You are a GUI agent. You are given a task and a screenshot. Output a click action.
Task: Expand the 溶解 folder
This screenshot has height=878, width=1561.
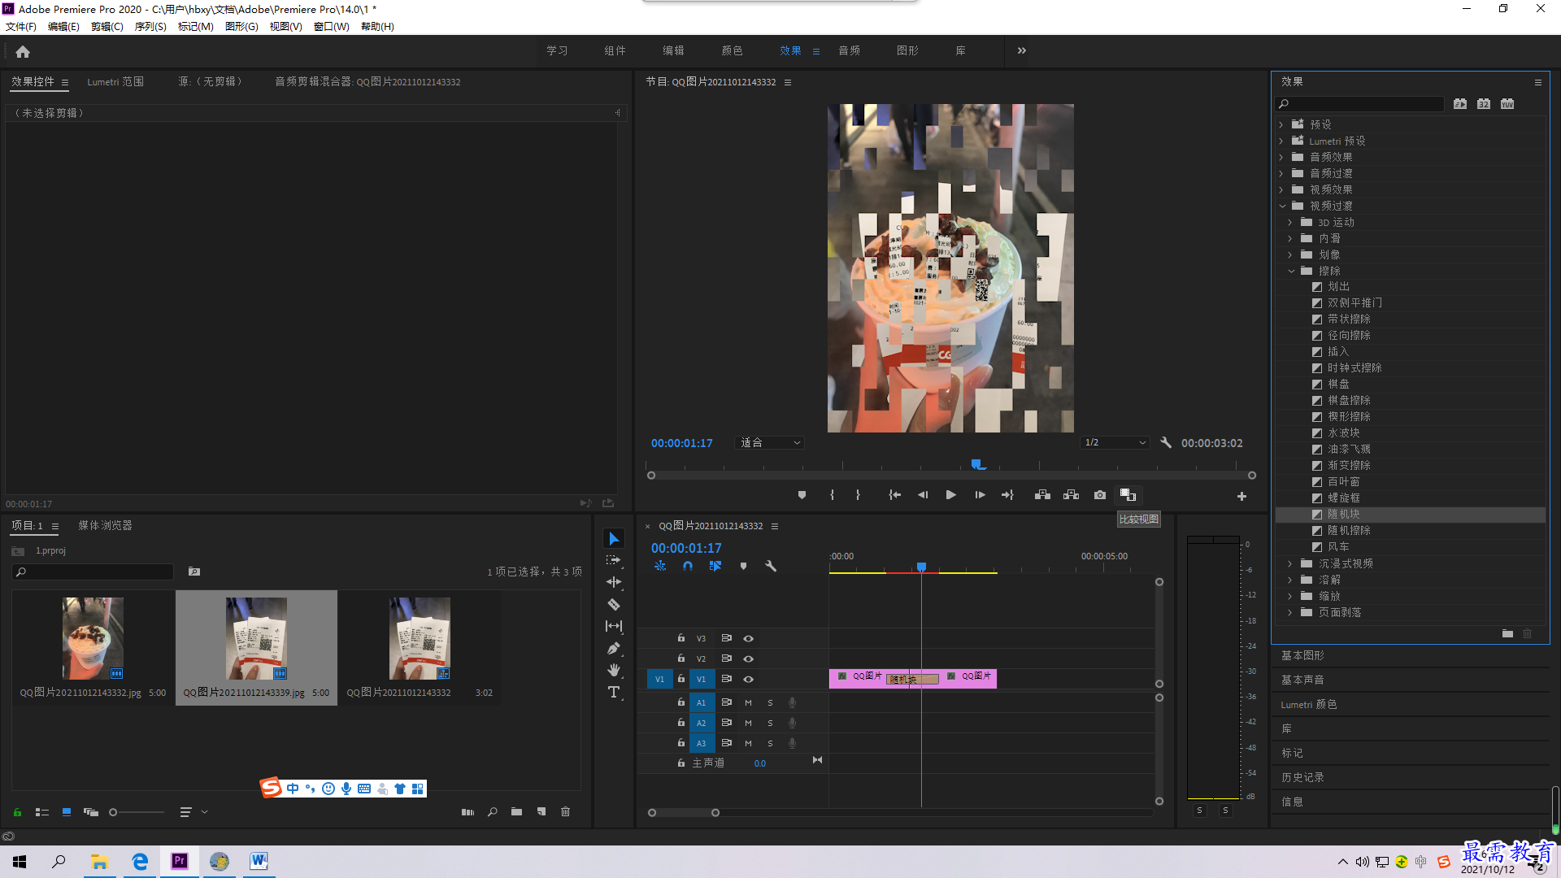[x=1290, y=580]
